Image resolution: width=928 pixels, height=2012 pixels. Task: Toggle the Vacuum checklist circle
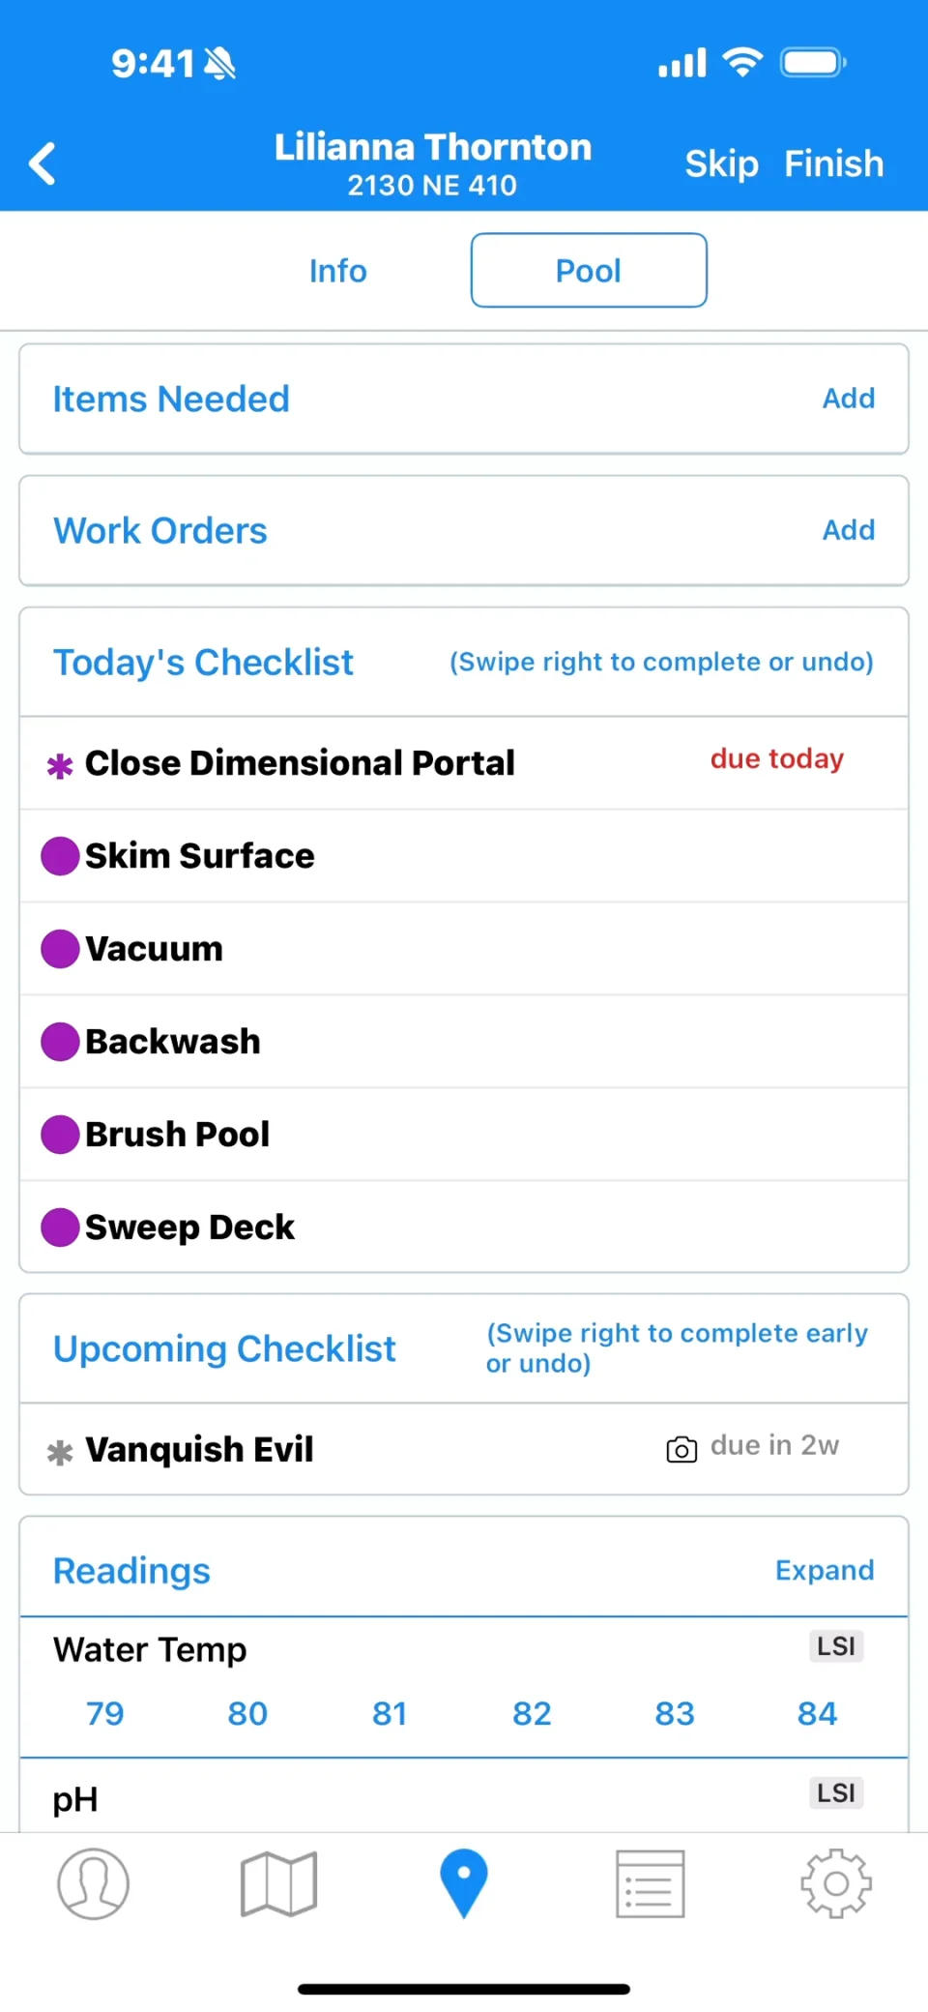60,949
